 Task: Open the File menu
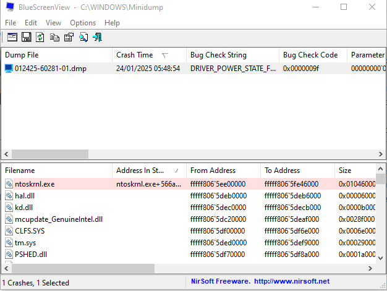coord(11,23)
